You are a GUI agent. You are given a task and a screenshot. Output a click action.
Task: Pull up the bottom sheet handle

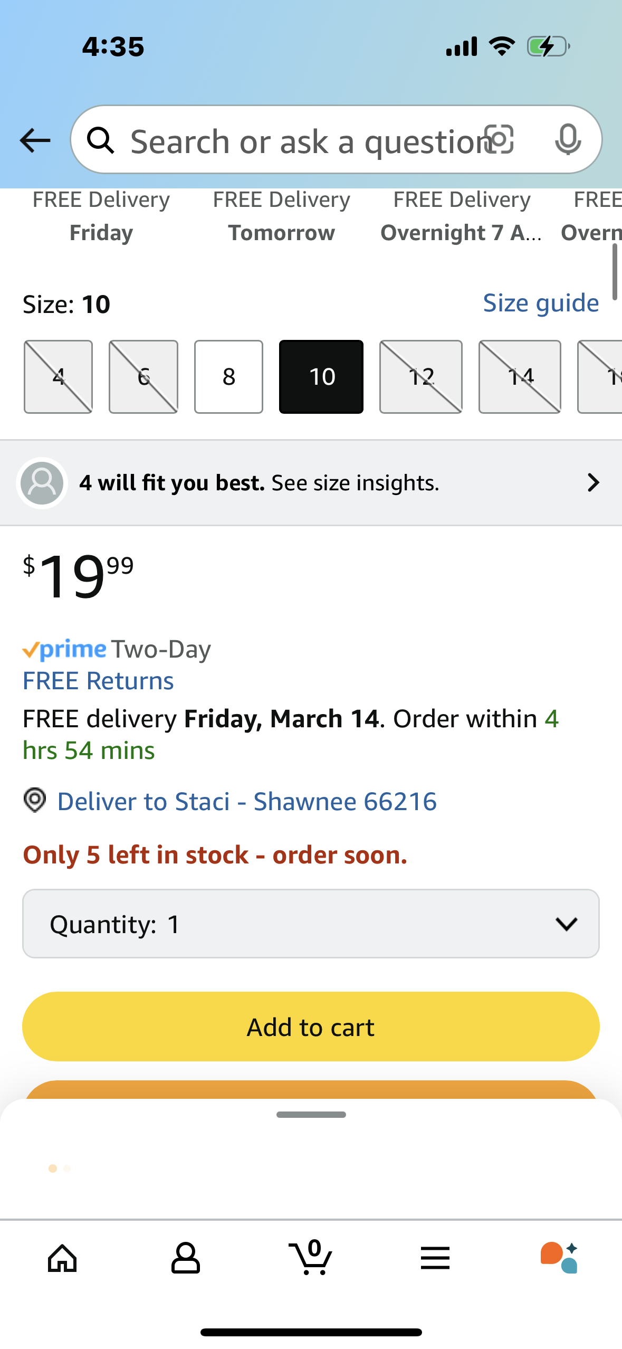pyautogui.click(x=311, y=1115)
